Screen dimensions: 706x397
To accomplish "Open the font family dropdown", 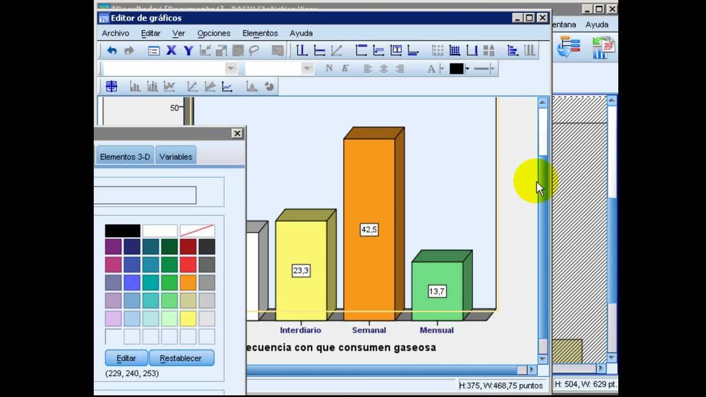I will point(231,68).
